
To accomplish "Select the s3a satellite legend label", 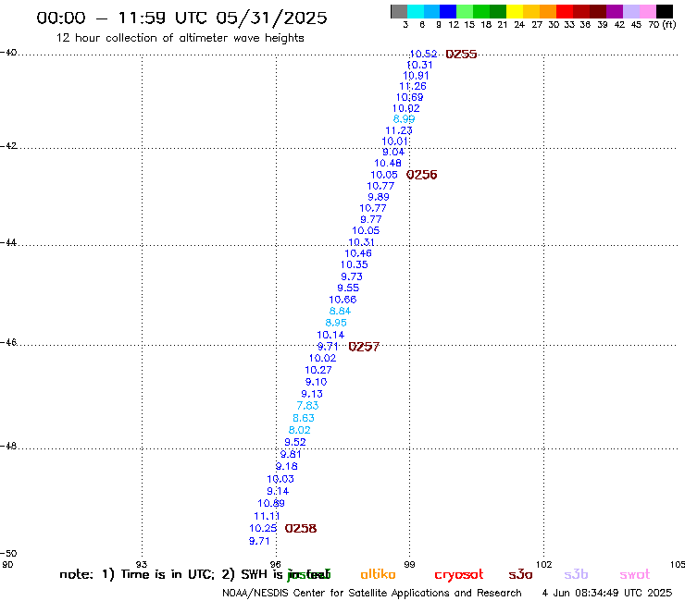I will (520, 574).
